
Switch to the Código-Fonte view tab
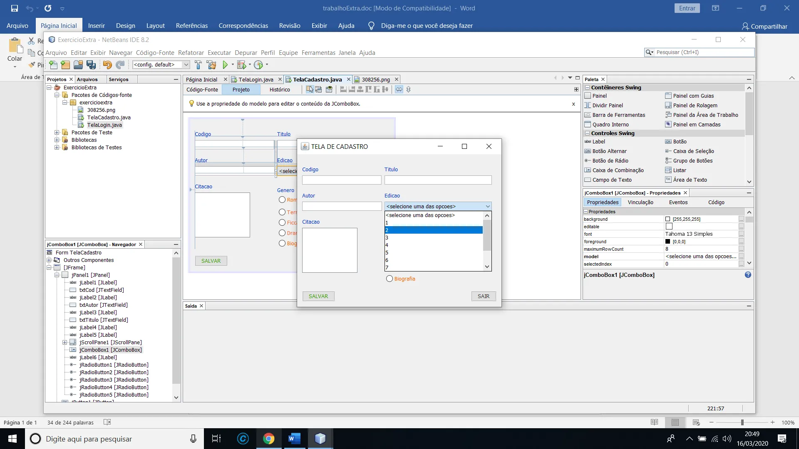tap(202, 89)
